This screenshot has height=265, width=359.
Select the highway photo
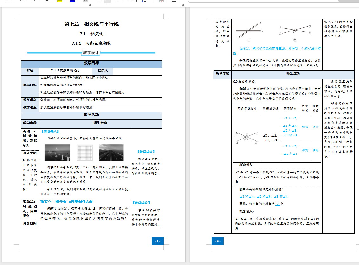pyautogui.click(x=111, y=153)
